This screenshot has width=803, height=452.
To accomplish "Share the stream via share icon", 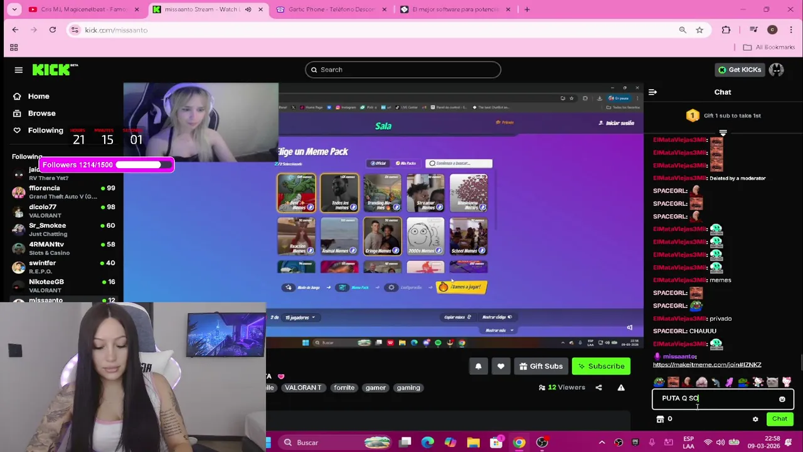I will (x=598, y=387).
